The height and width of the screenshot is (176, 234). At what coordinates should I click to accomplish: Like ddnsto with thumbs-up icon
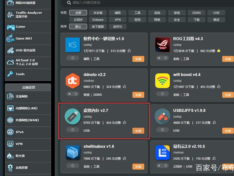(125, 87)
